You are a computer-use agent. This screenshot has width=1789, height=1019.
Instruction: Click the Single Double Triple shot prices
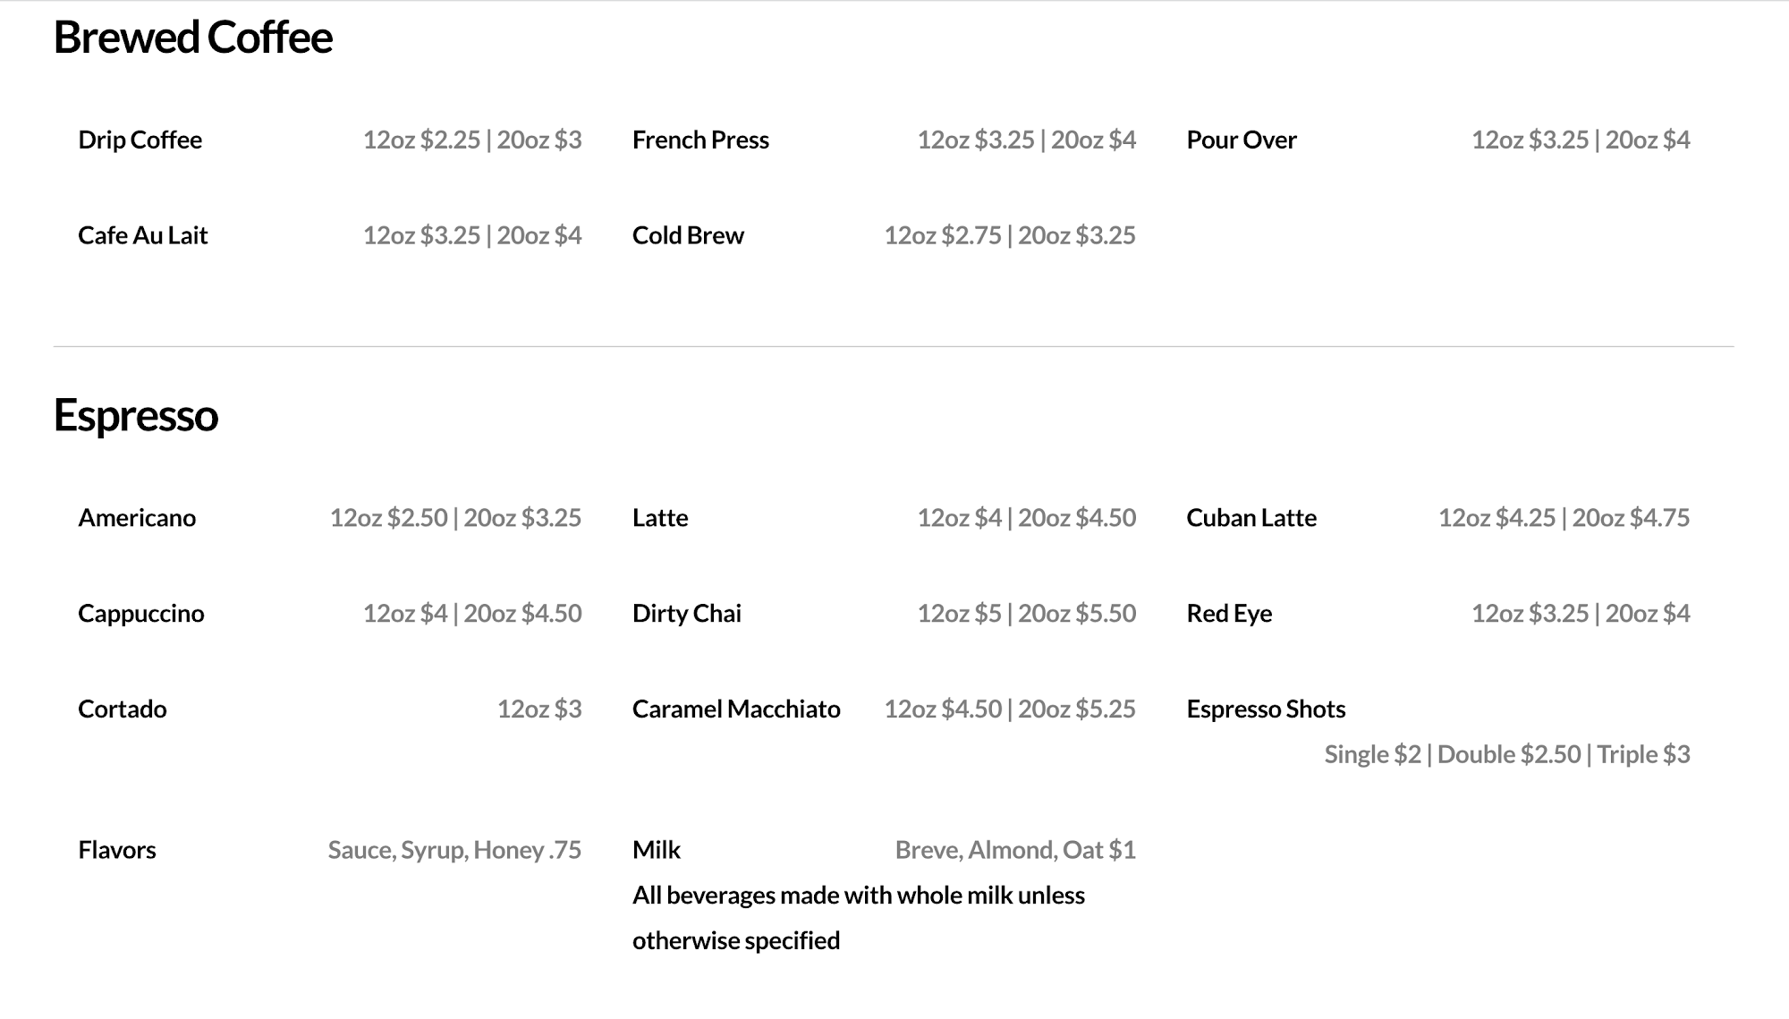[x=1506, y=754]
